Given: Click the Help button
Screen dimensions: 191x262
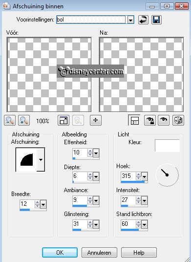Looking at the screenshot, I should click(139, 253).
